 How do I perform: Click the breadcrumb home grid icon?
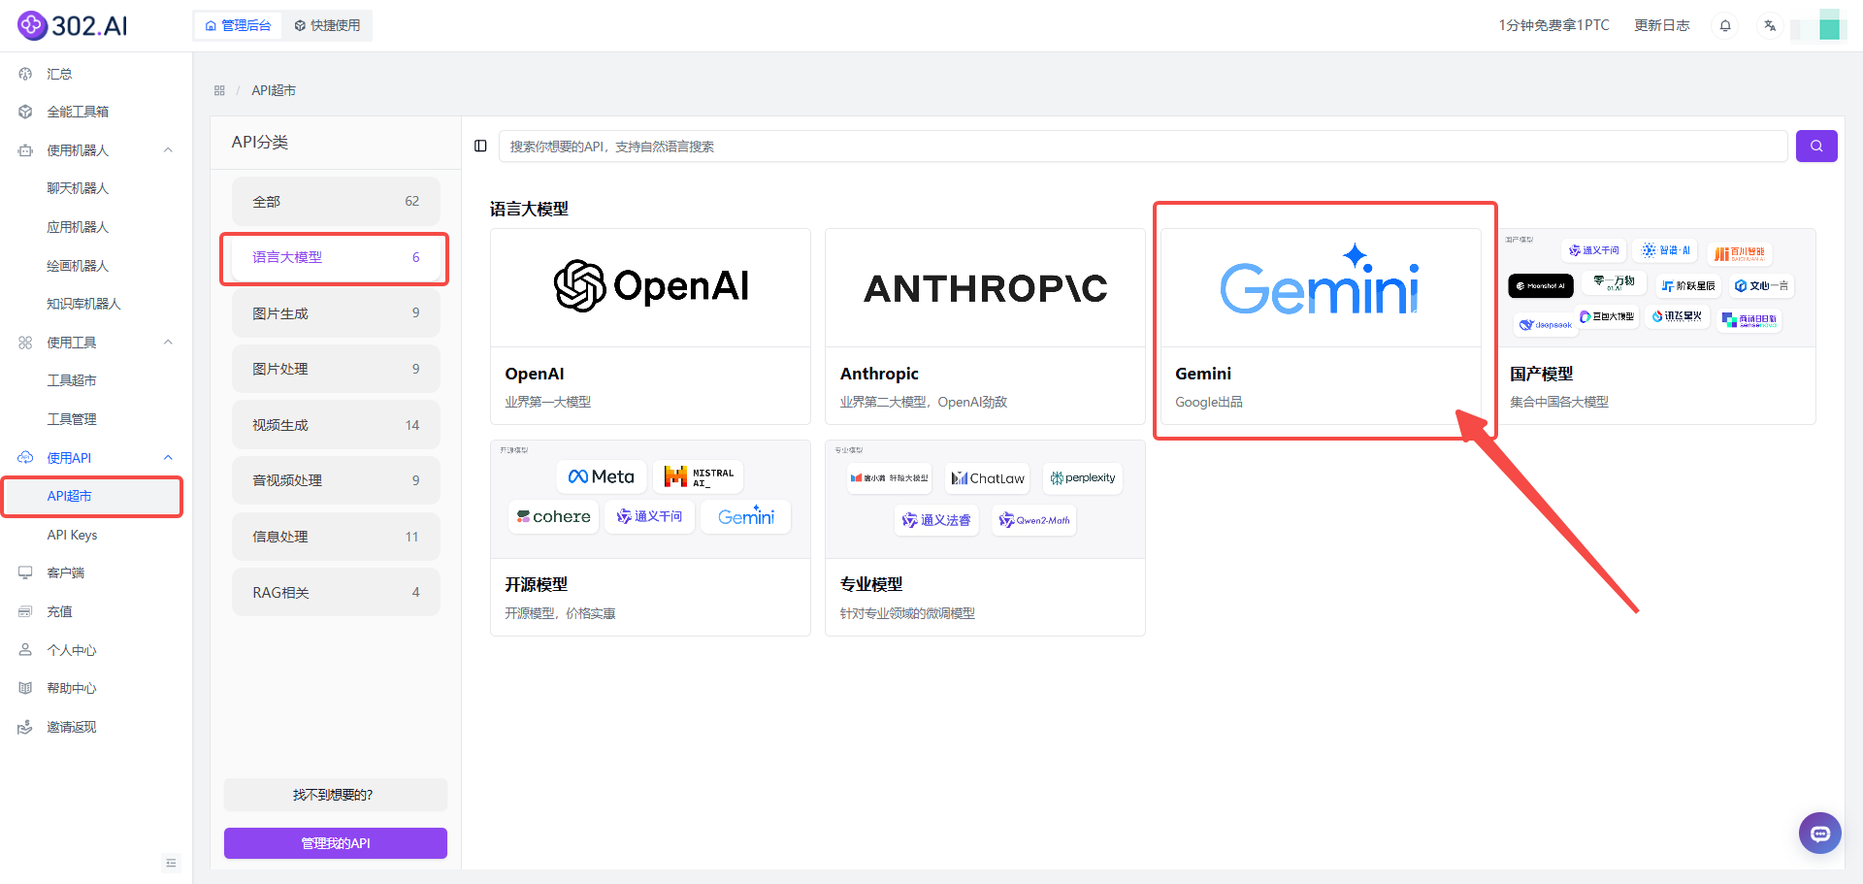[x=219, y=90]
